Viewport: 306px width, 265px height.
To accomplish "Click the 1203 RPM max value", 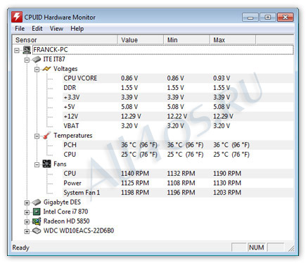I will [227, 193].
